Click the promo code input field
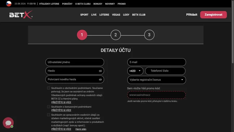 point(157,95)
